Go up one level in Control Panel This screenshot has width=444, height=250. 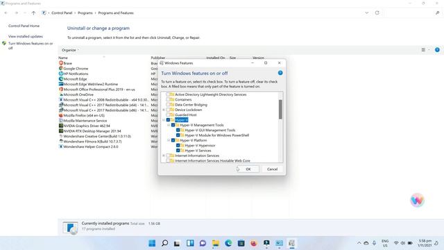tap(33, 12)
